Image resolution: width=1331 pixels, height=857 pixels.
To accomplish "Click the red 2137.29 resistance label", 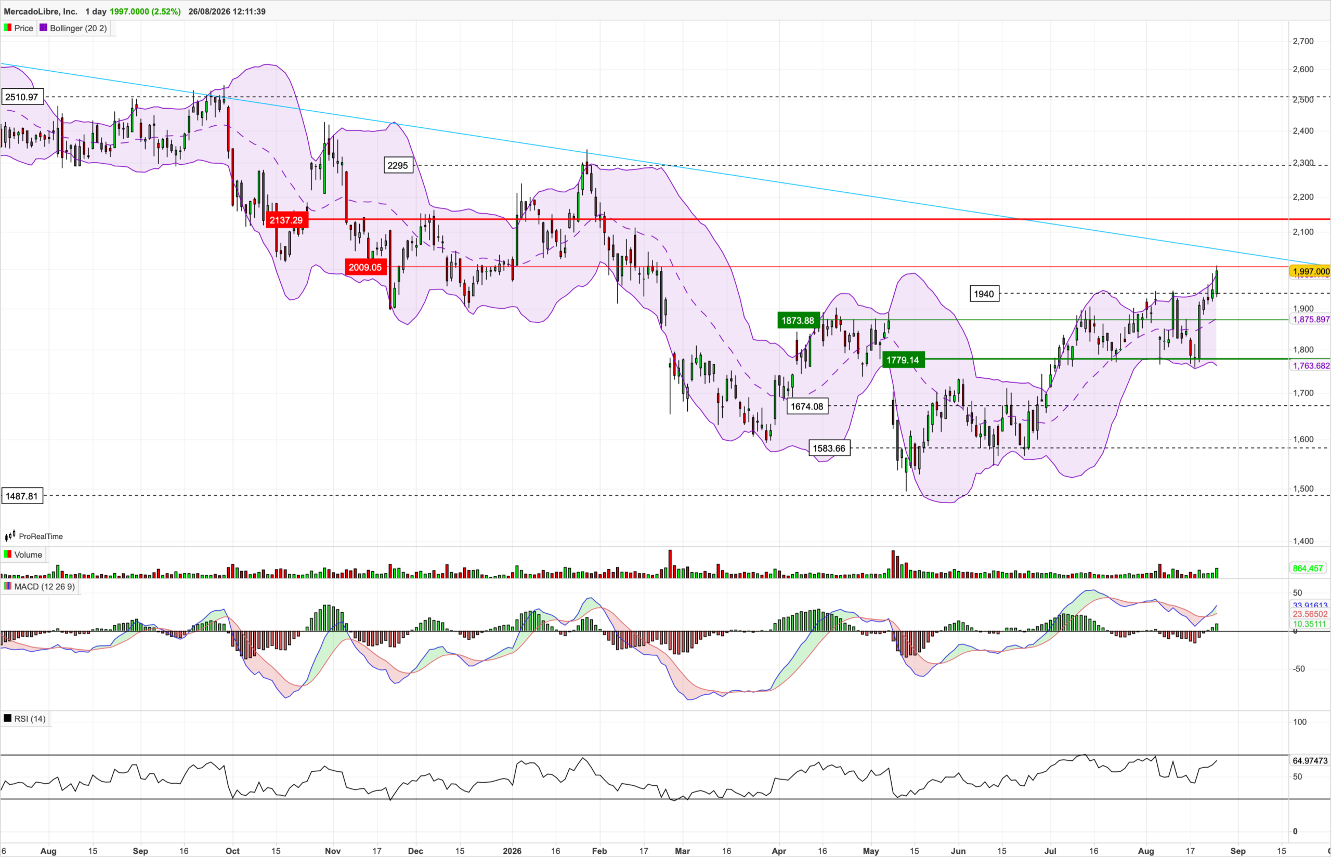I will (x=286, y=220).
